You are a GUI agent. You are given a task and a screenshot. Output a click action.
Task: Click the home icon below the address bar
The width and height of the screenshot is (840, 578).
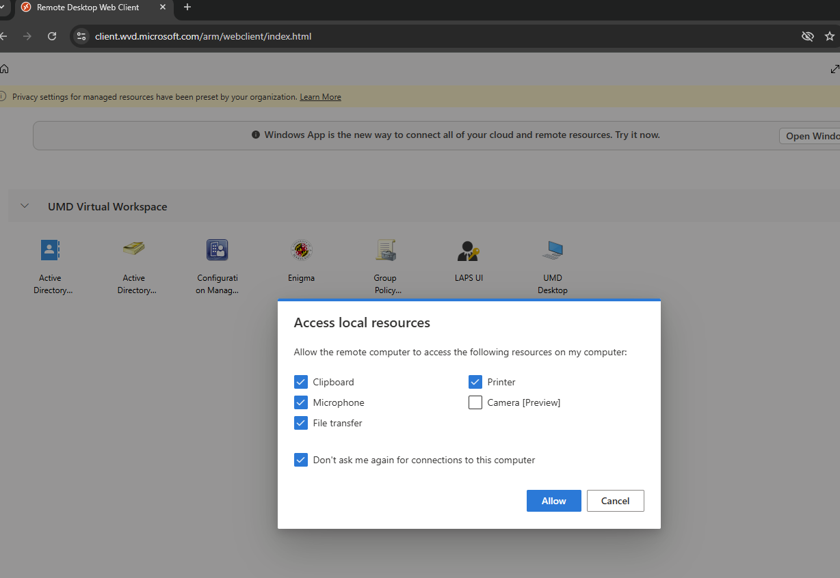pos(4,69)
